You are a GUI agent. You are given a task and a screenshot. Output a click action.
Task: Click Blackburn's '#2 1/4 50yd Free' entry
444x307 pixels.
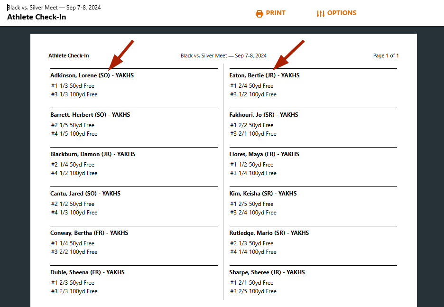pos(73,165)
